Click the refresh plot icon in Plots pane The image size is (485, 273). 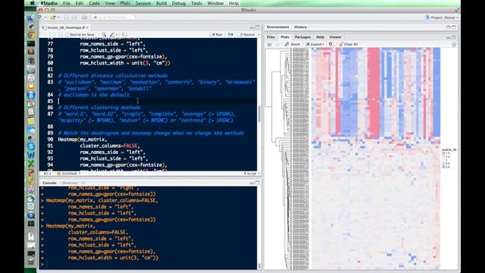click(x=454, y=44)
